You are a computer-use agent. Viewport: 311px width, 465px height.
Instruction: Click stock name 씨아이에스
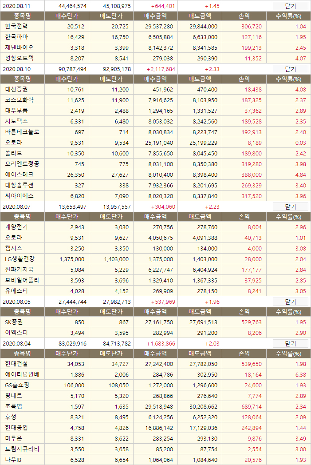[x=19, y=196]
